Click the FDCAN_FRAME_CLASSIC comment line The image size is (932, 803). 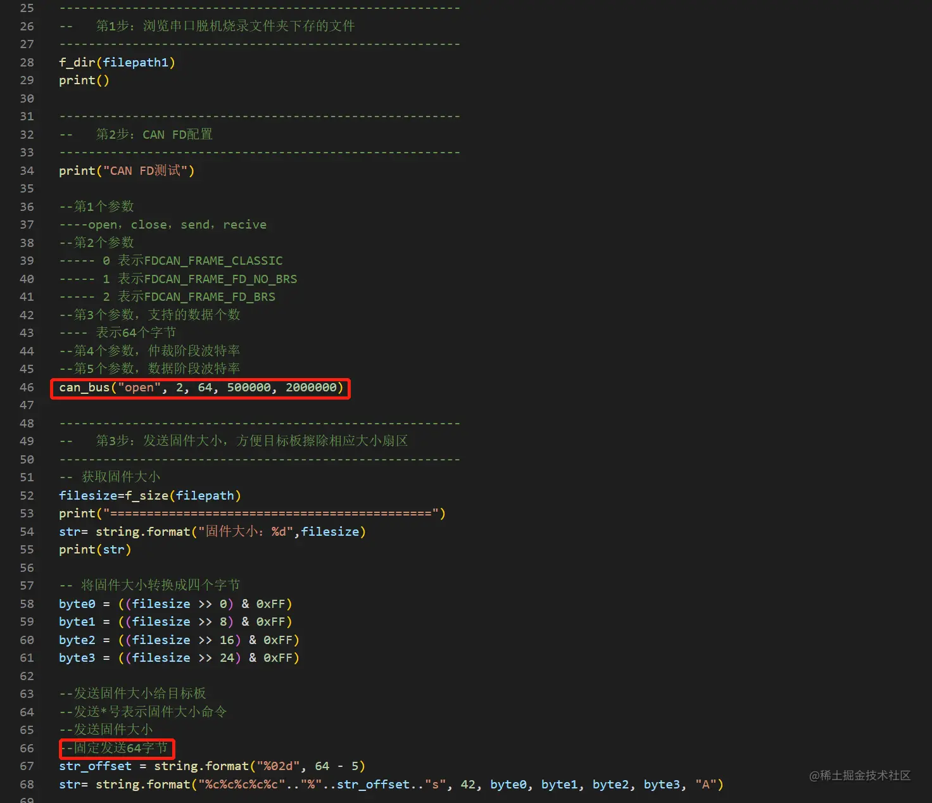pos(171,261)
